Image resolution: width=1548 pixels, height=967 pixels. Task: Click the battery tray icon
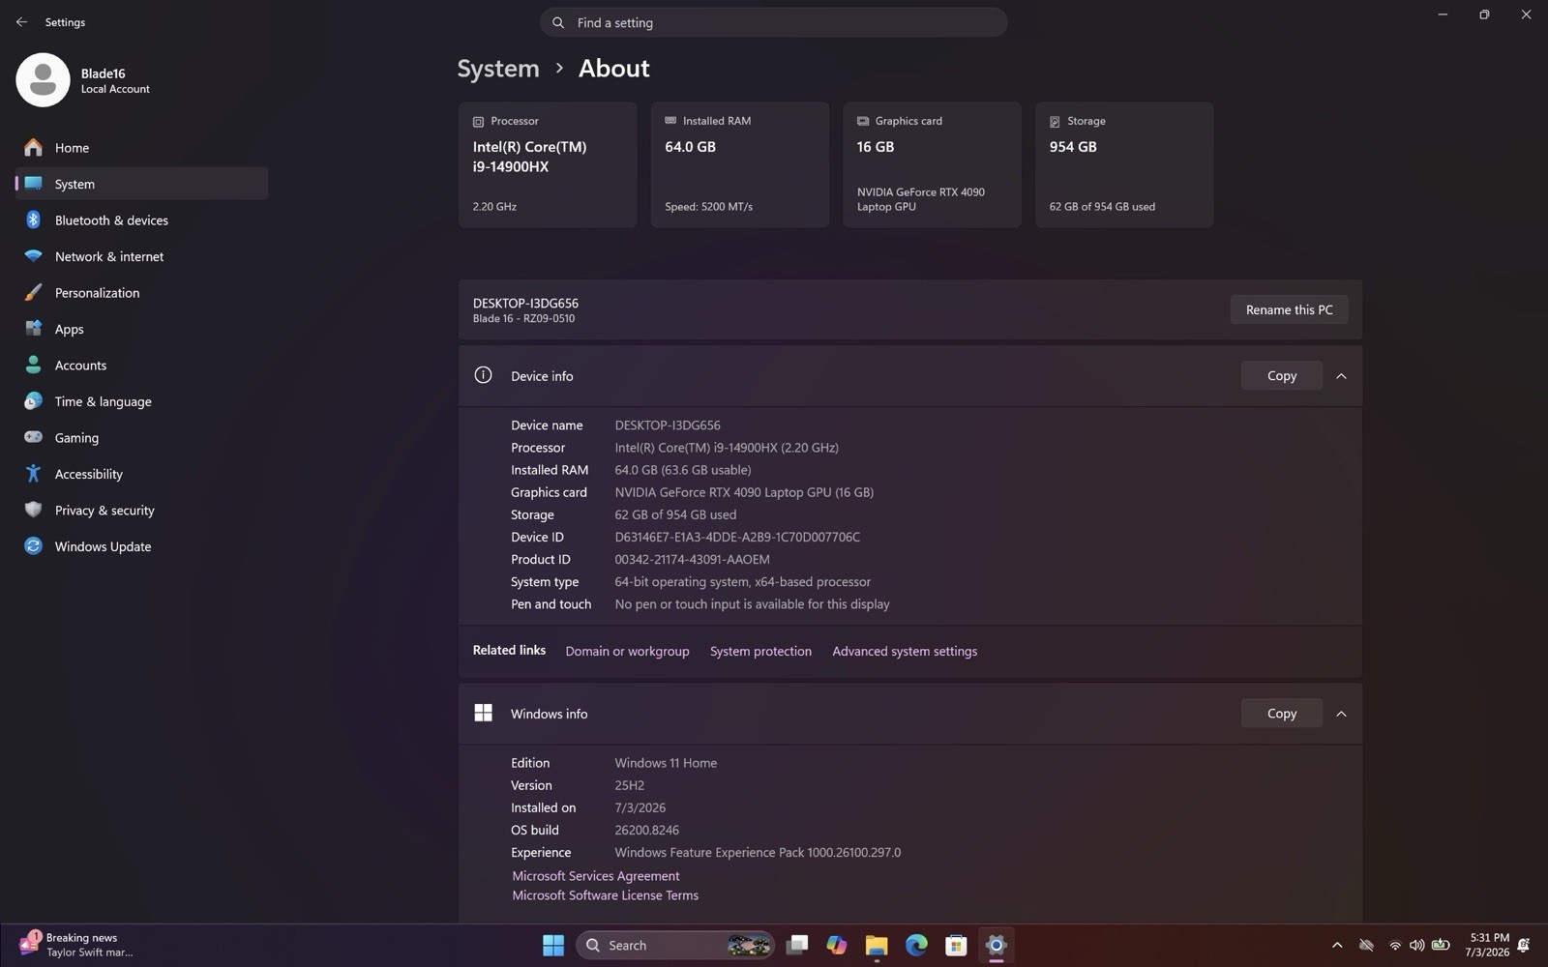tap(1441, 945)
